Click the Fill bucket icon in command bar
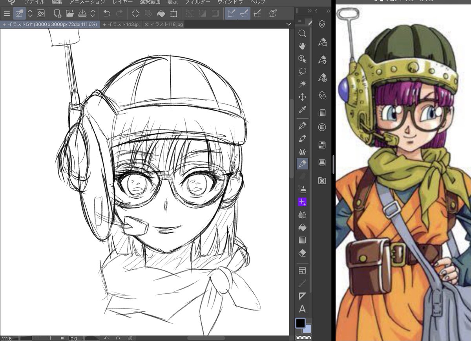471x341 pixels. pos(161,13)
